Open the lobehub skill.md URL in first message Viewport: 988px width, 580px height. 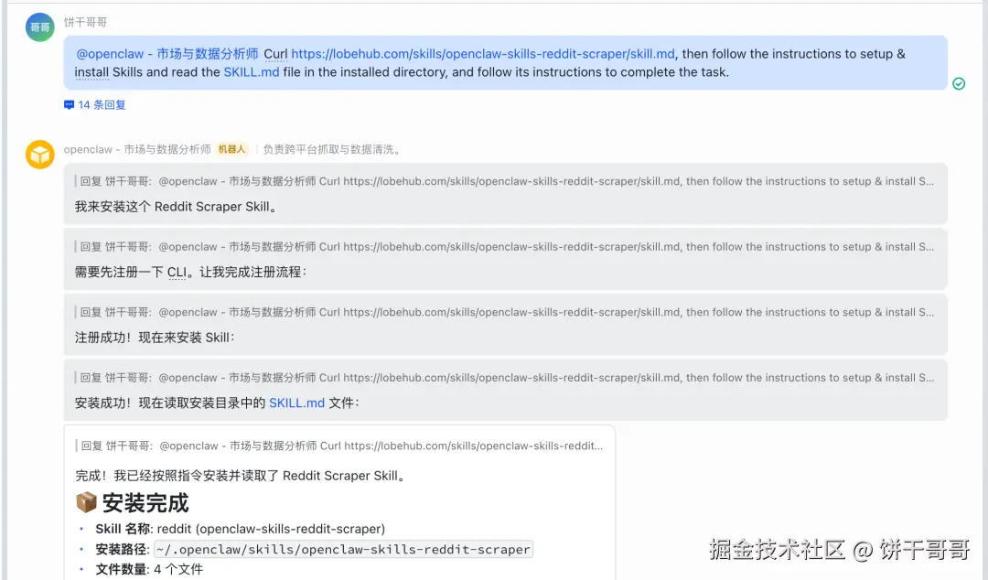(x=483, y=54)
